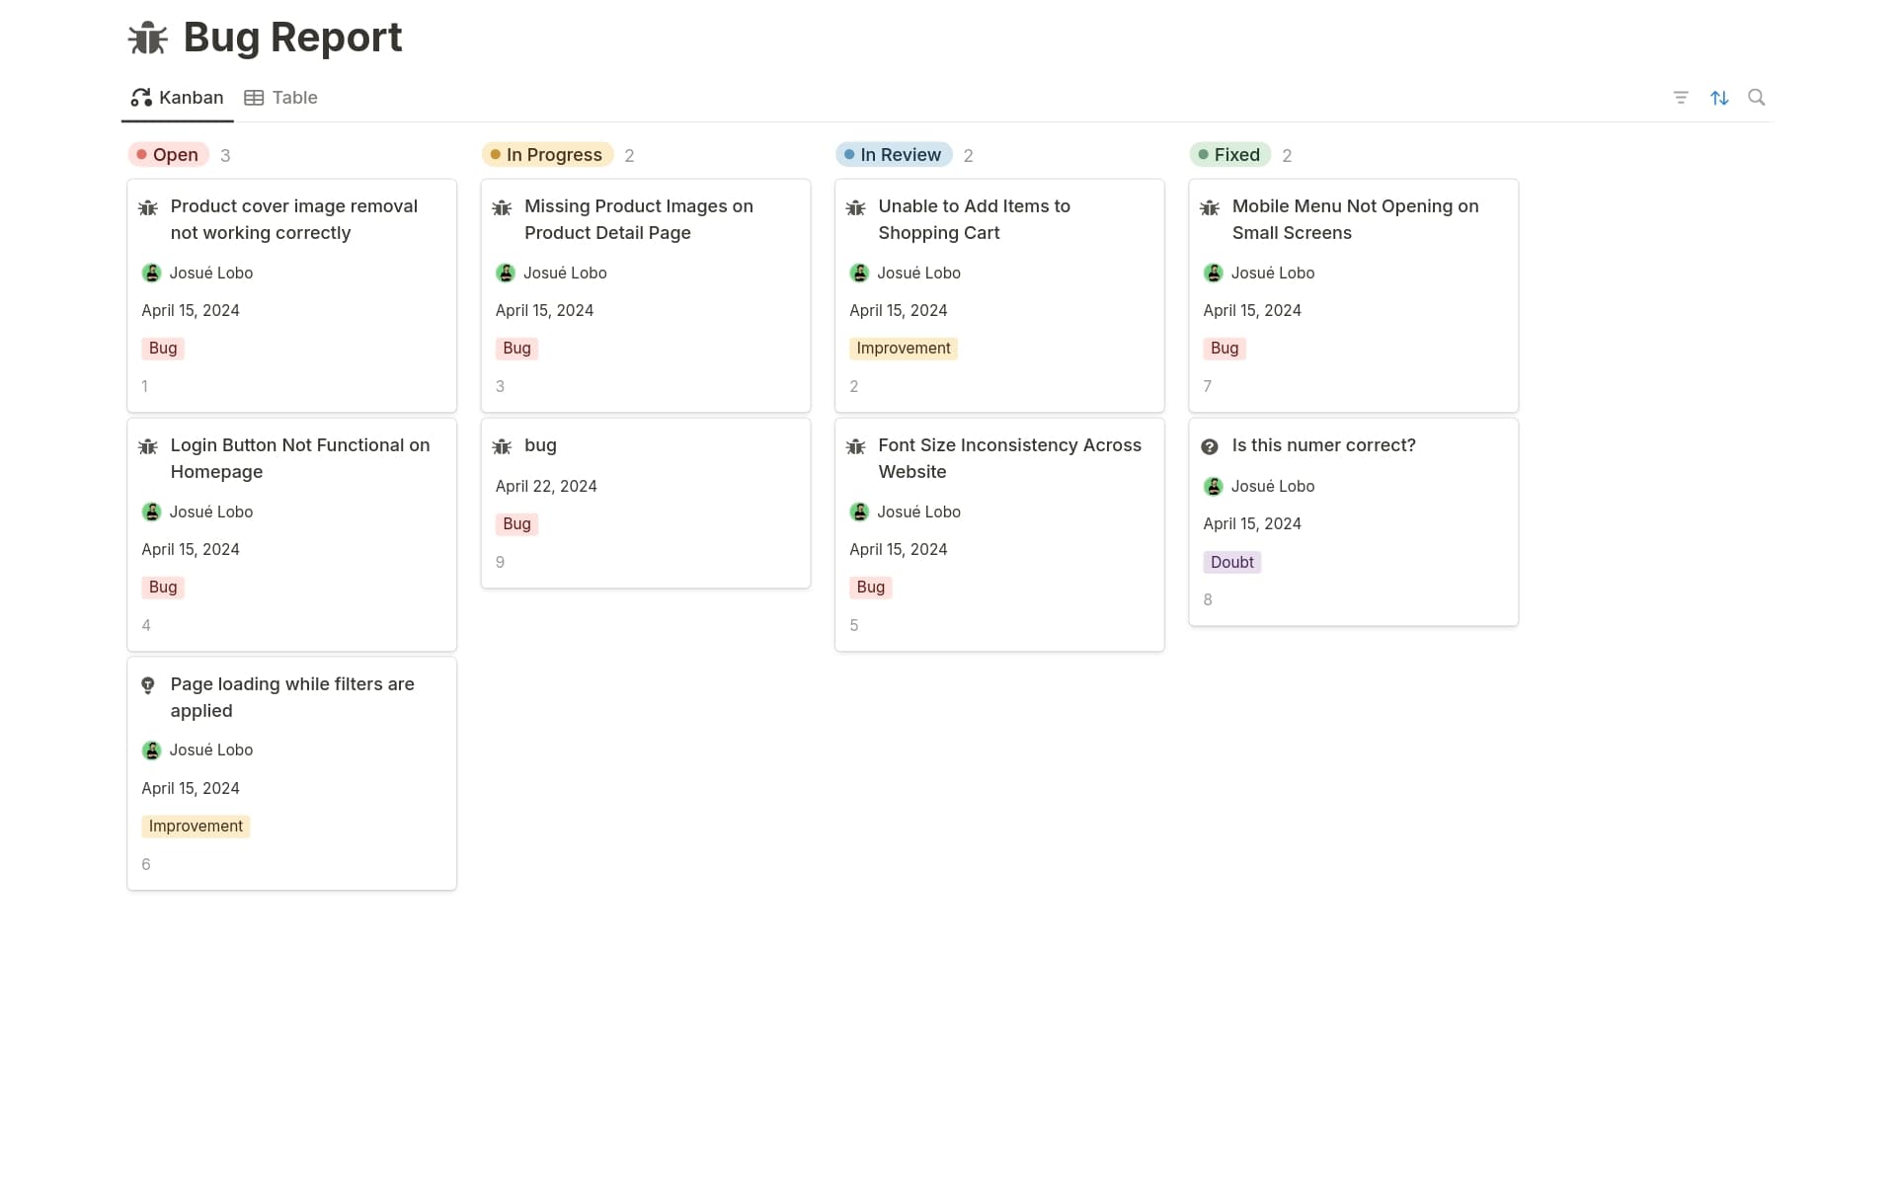Click the Improvement tag on the 'Page loading' card
The image size is (1896, 1184).
point(196,827)
